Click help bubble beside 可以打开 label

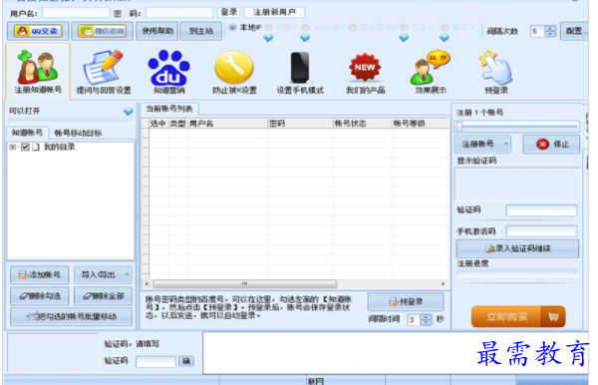[x=129, y=112]
